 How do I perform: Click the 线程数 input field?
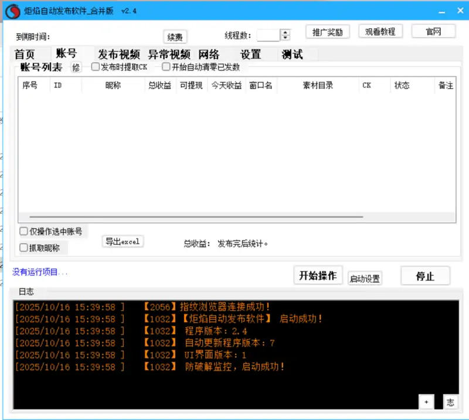(268, 36)
